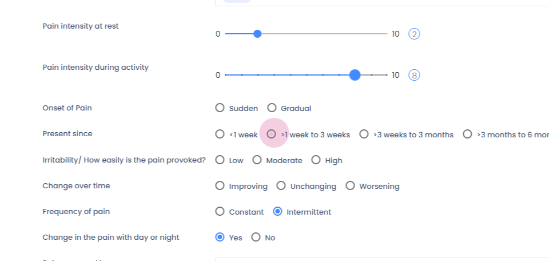Set irritability to Moderate

click(x=257, y=160)
